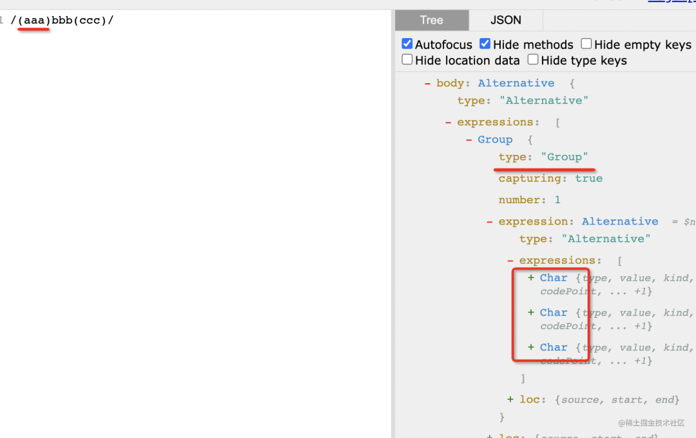Click the Alternative label next to expression

pyautogui.click(x=620, y=221)
